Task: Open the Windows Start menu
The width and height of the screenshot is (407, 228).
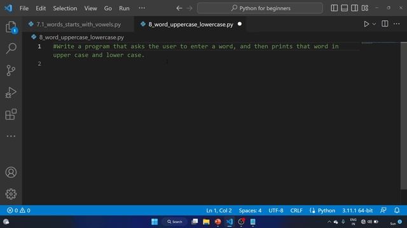Action: (x=155, y=222)
